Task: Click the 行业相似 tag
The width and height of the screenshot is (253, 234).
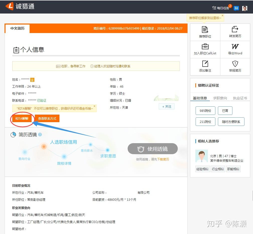Action: (218, 169)
